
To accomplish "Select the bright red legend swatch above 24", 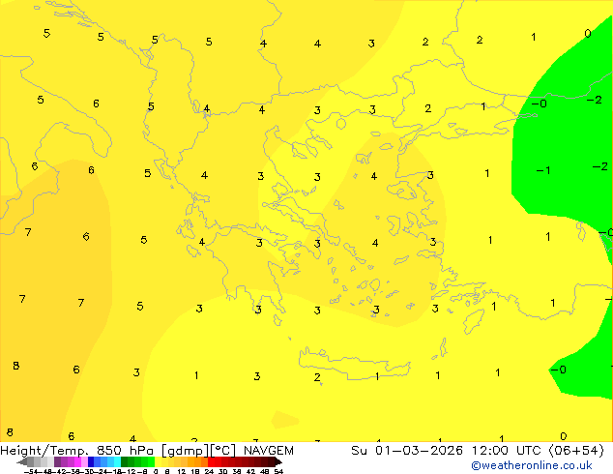I will [x=211, y=461].
